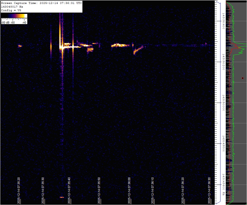Click the color gradient bar of the dB legend
The image size is (247, 205).
point(14,16)
